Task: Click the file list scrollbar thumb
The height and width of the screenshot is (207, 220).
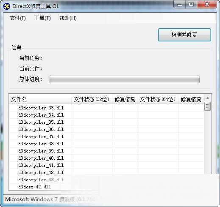Action: pos(207,106)
